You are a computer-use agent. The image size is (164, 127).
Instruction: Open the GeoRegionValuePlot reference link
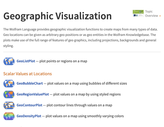pyautogui.click(x=33, y=94)
